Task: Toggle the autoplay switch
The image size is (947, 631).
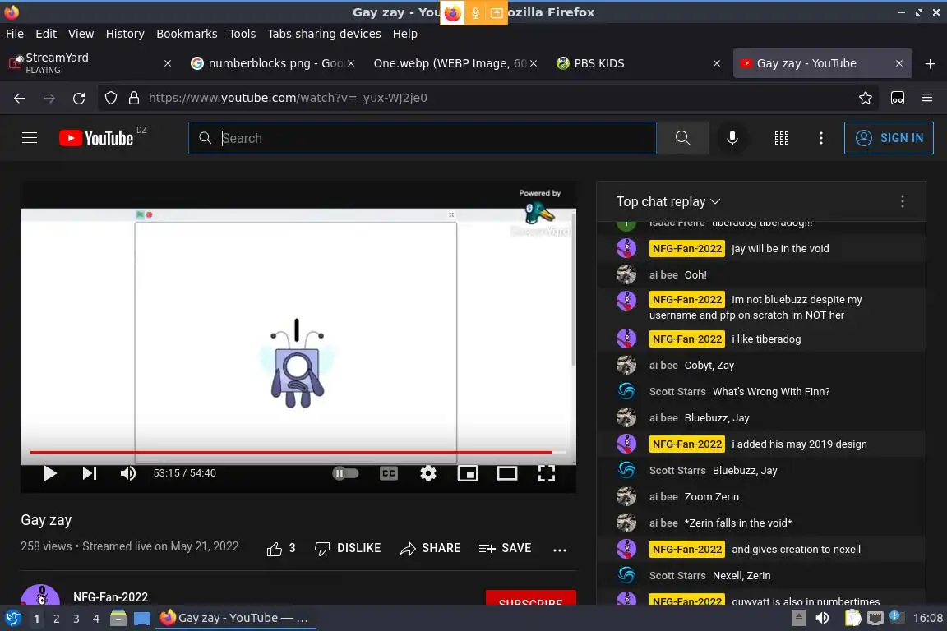Action: 345,473
